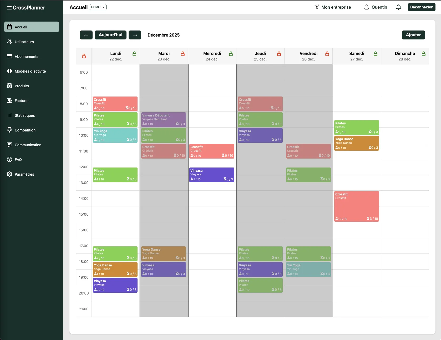
Task: Open the hamburger menu beside CrossPlanner
Action: (x=9, y=8)
